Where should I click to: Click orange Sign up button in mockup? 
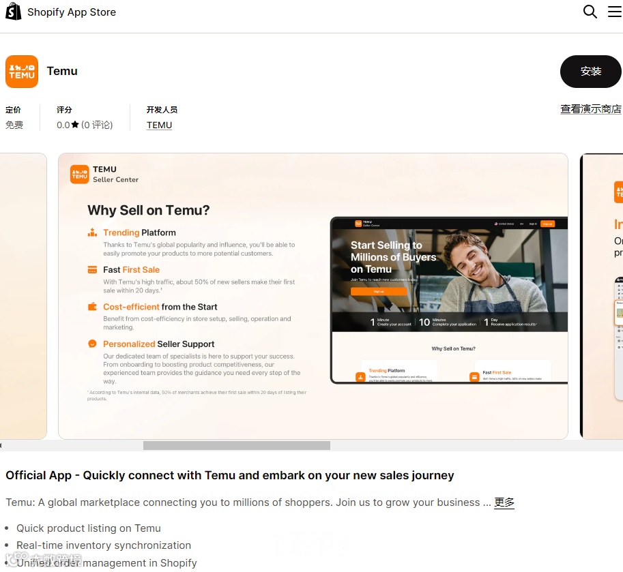379,291
